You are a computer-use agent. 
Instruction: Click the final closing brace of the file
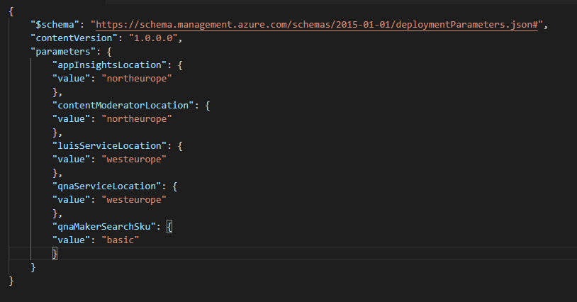(x=11, y=281)
